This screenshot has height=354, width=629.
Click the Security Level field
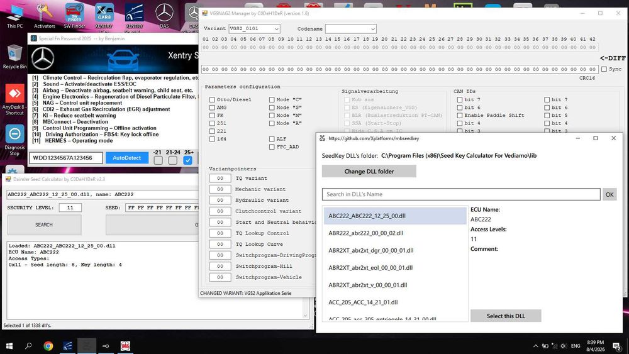(x=70, y=207)
